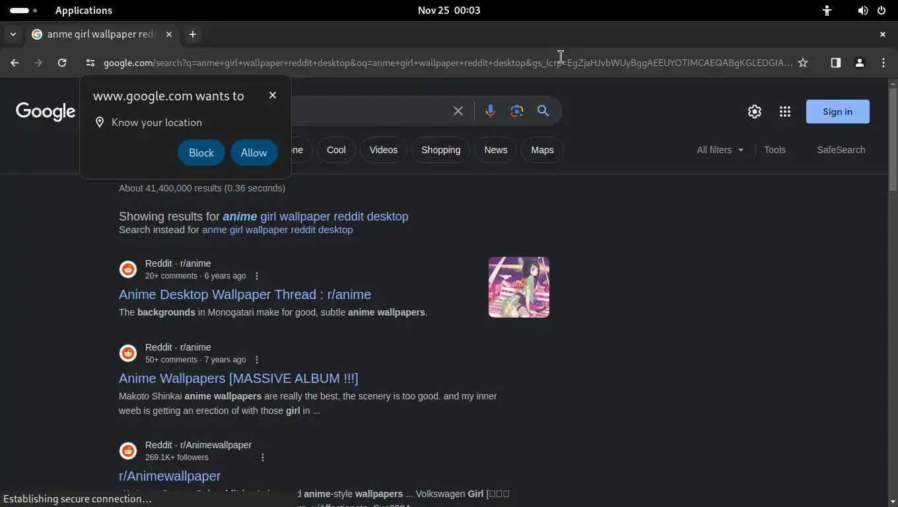Switch to the News tab
Viewport: 898px width, 507px height.
496,150
